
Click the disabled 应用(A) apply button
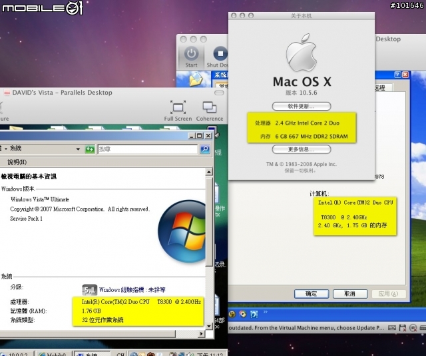tap(388, 294)
